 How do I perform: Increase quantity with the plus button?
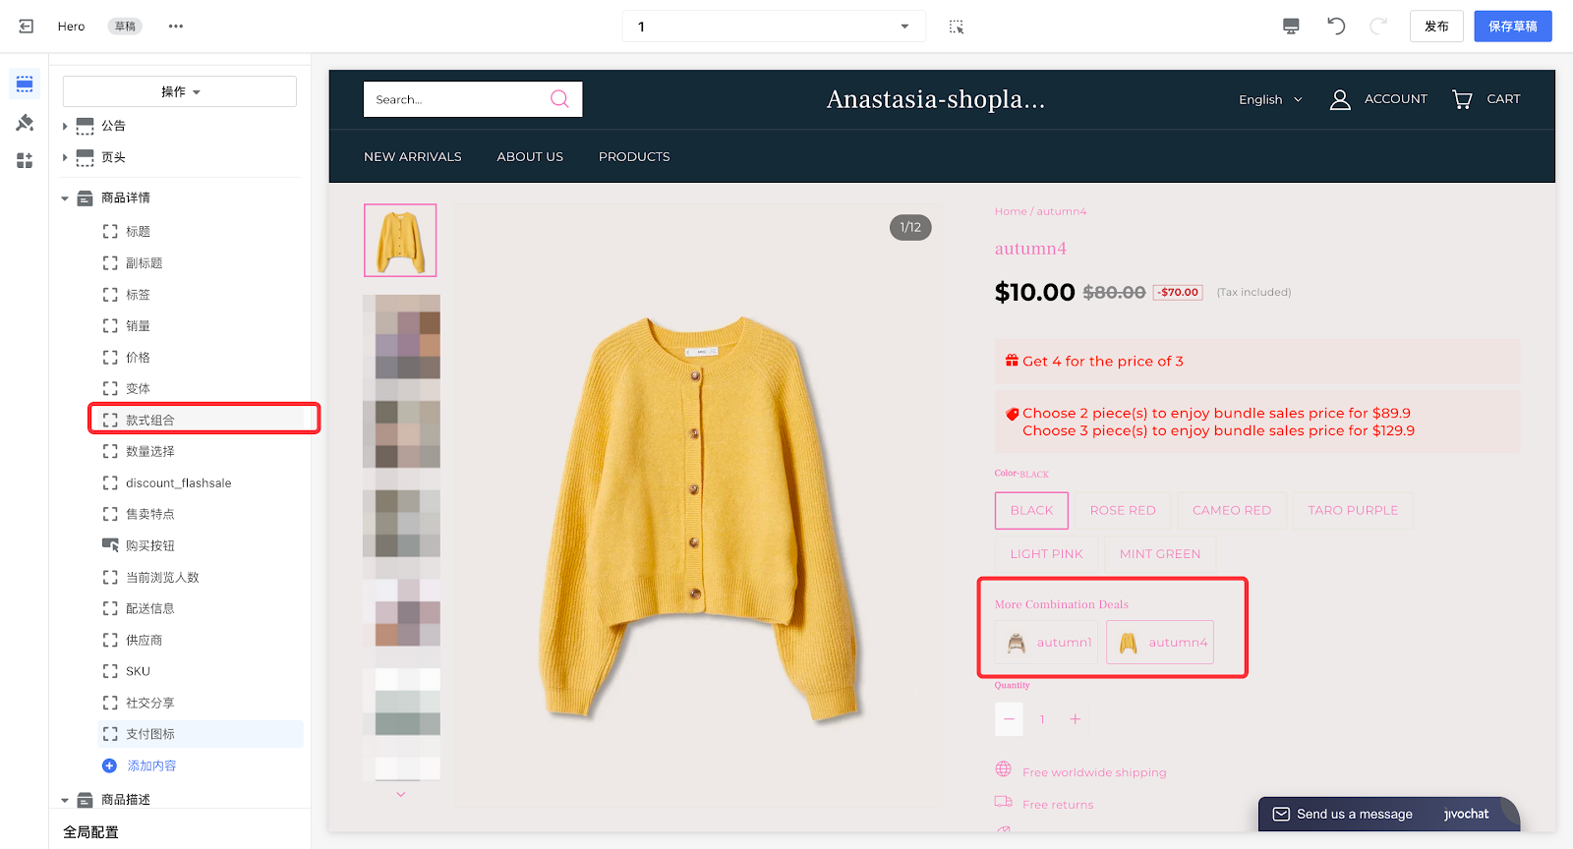tap(1075, 719)
